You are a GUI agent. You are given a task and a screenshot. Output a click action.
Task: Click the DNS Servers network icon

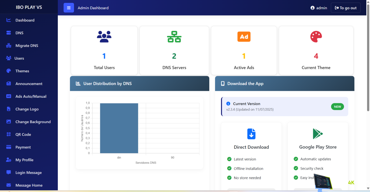(x=174, y=37)
